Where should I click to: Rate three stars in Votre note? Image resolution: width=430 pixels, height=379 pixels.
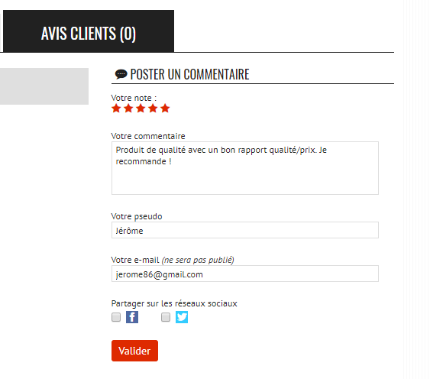pyautogui.click(x=141, y=109)
